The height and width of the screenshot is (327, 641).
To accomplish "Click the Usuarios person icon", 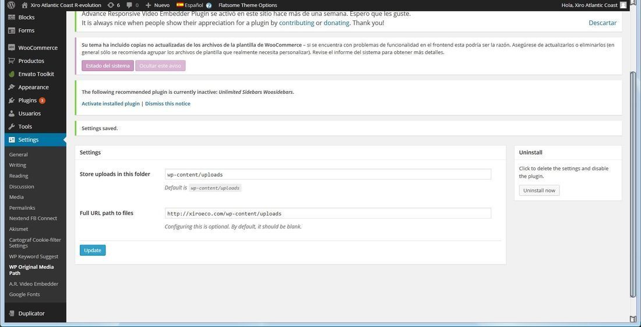I will point(12,113).
